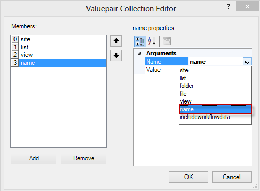Click the move member up arrow

(x=116, y=41)
